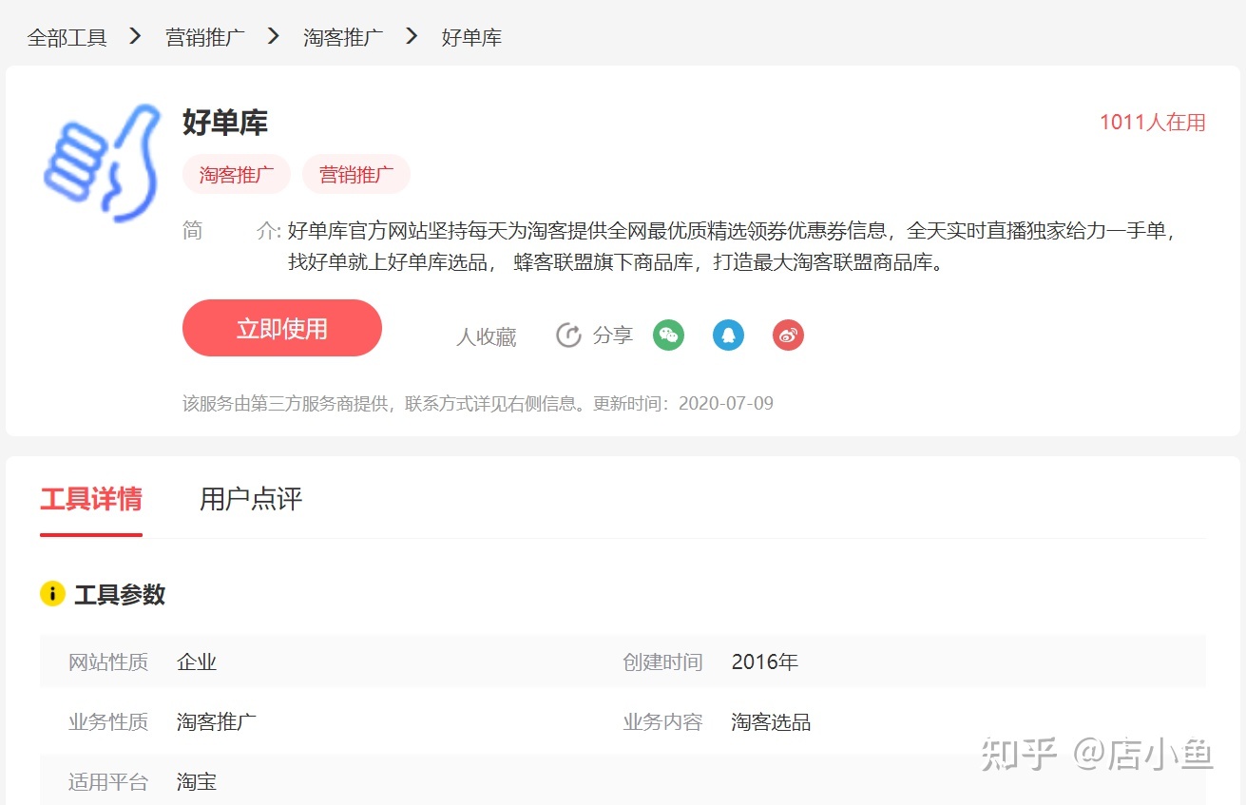This screenshot has width=1246, height=805.
Task: Click the 创建时间 label
Action: [663, 661]
